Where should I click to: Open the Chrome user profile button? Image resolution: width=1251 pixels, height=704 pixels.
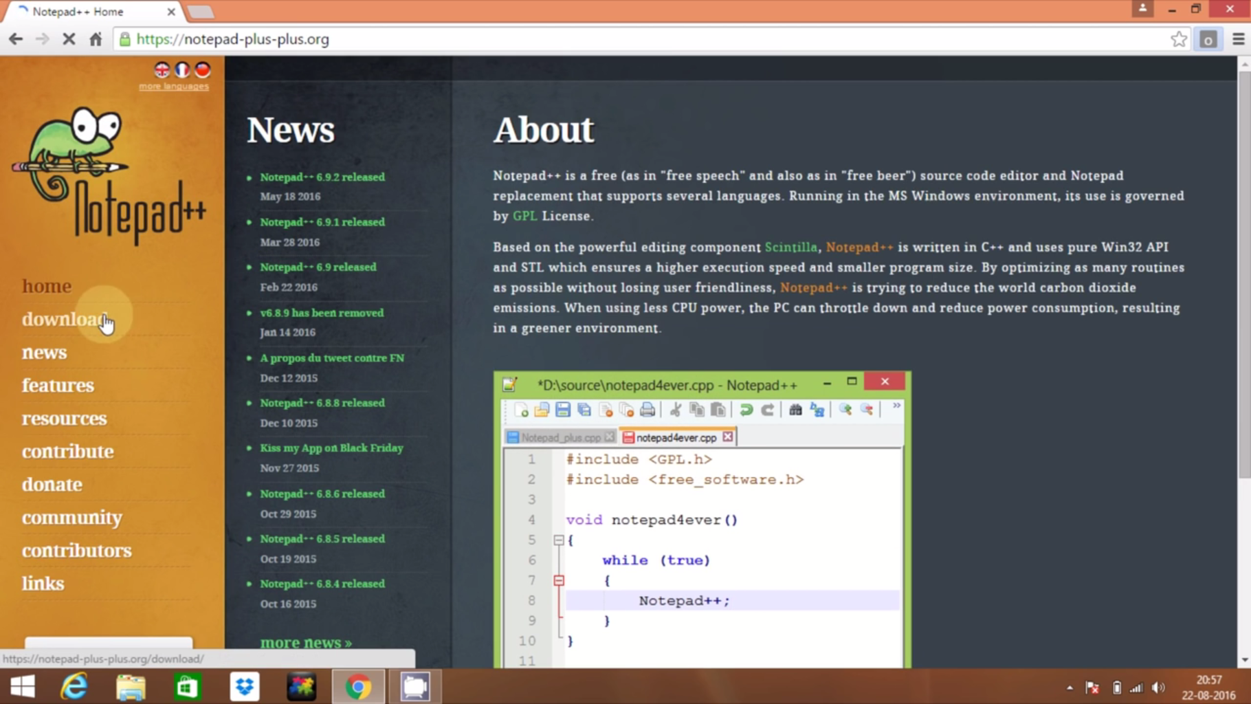pos(1142,9)
